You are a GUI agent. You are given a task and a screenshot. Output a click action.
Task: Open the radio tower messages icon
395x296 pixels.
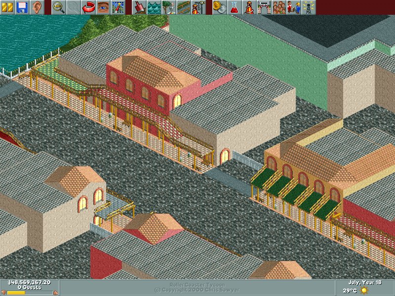309,7
